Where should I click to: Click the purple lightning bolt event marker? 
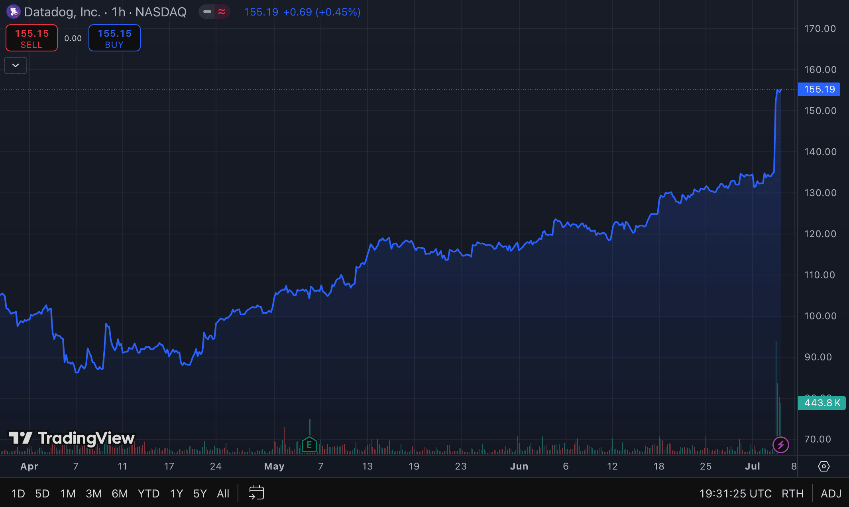[780, 444]
